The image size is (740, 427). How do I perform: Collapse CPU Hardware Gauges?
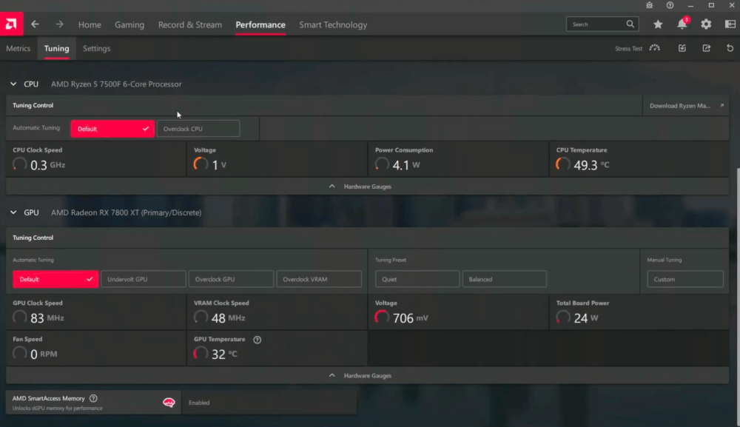[367, 186]
